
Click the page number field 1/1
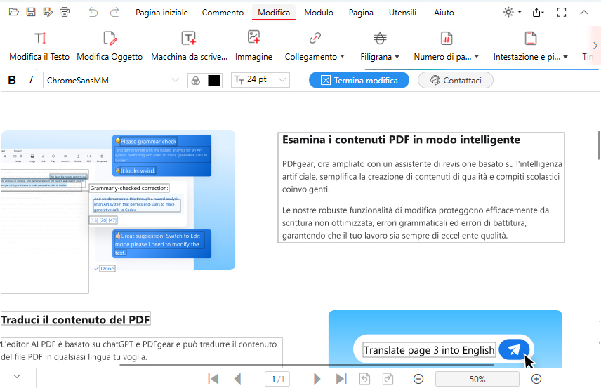[277, 379]
